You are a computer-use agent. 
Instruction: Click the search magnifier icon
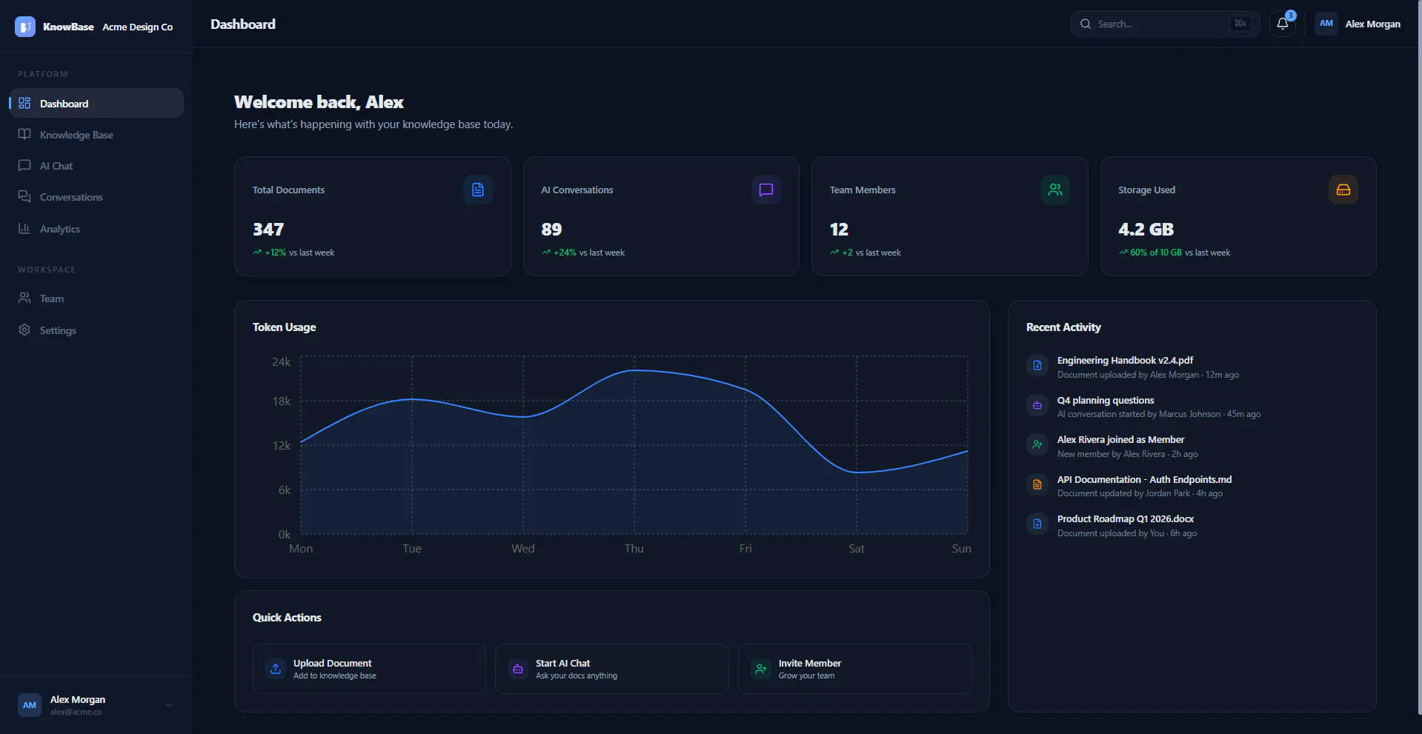1086,24
